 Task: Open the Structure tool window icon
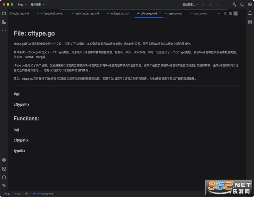pyautogui.click(x=4, y=22)
